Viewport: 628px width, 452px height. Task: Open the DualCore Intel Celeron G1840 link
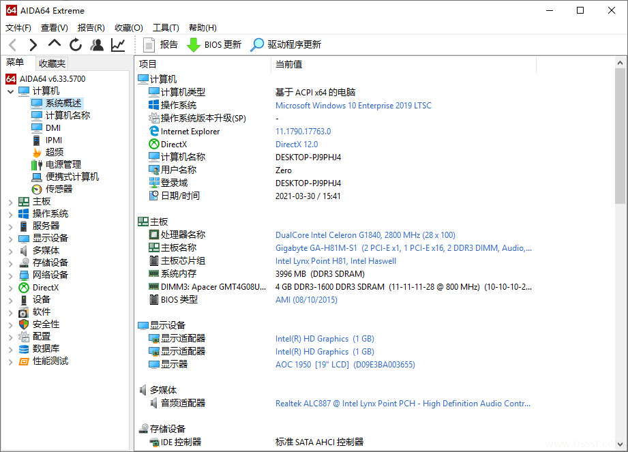pos(365,235)
